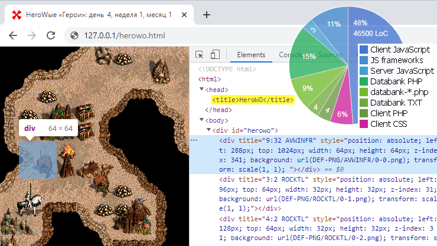Viewport: 437px width, 246px height.
Task: Click the globe site info icon
Action: point(74,35)
